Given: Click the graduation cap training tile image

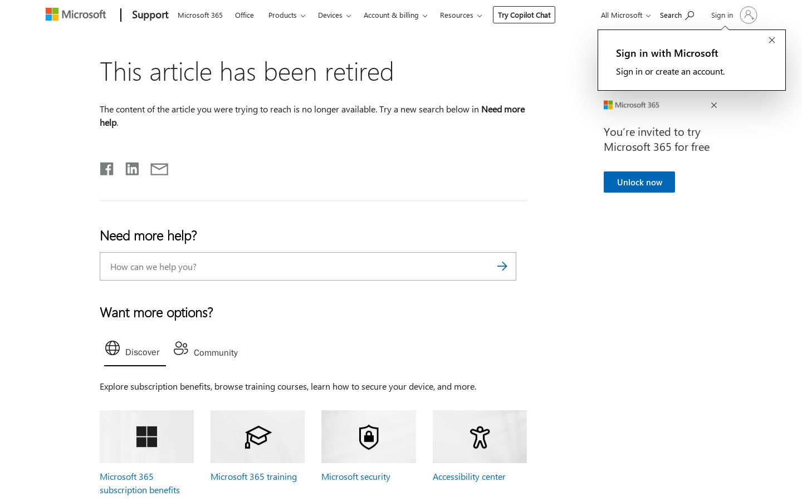Looking at the screenshot, I should (x=257, y=436).
